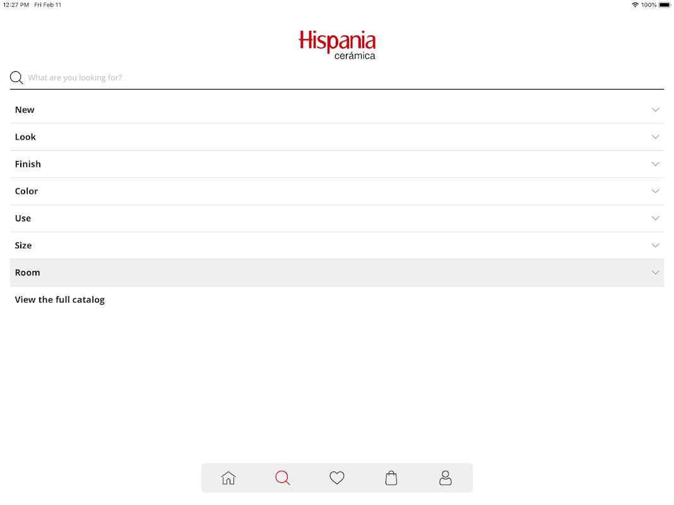Click the Fri Feb 11 date text

[48, 4]
